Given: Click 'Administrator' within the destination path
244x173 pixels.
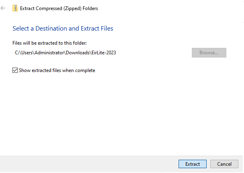Looking at the screenshot, I should point(49,53).
